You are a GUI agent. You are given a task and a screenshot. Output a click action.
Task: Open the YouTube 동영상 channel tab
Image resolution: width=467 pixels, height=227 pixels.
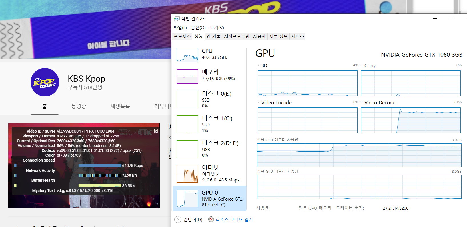pos(79,106)
